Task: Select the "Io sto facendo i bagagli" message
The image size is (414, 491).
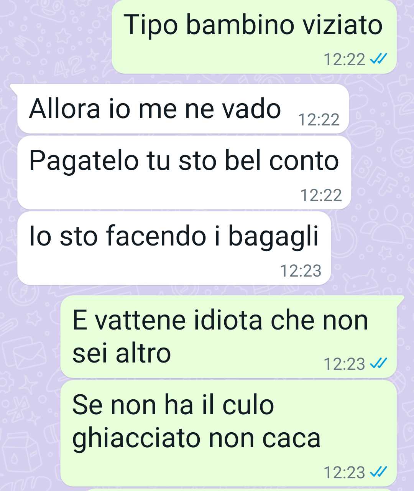Action: [x=174, y=248]
